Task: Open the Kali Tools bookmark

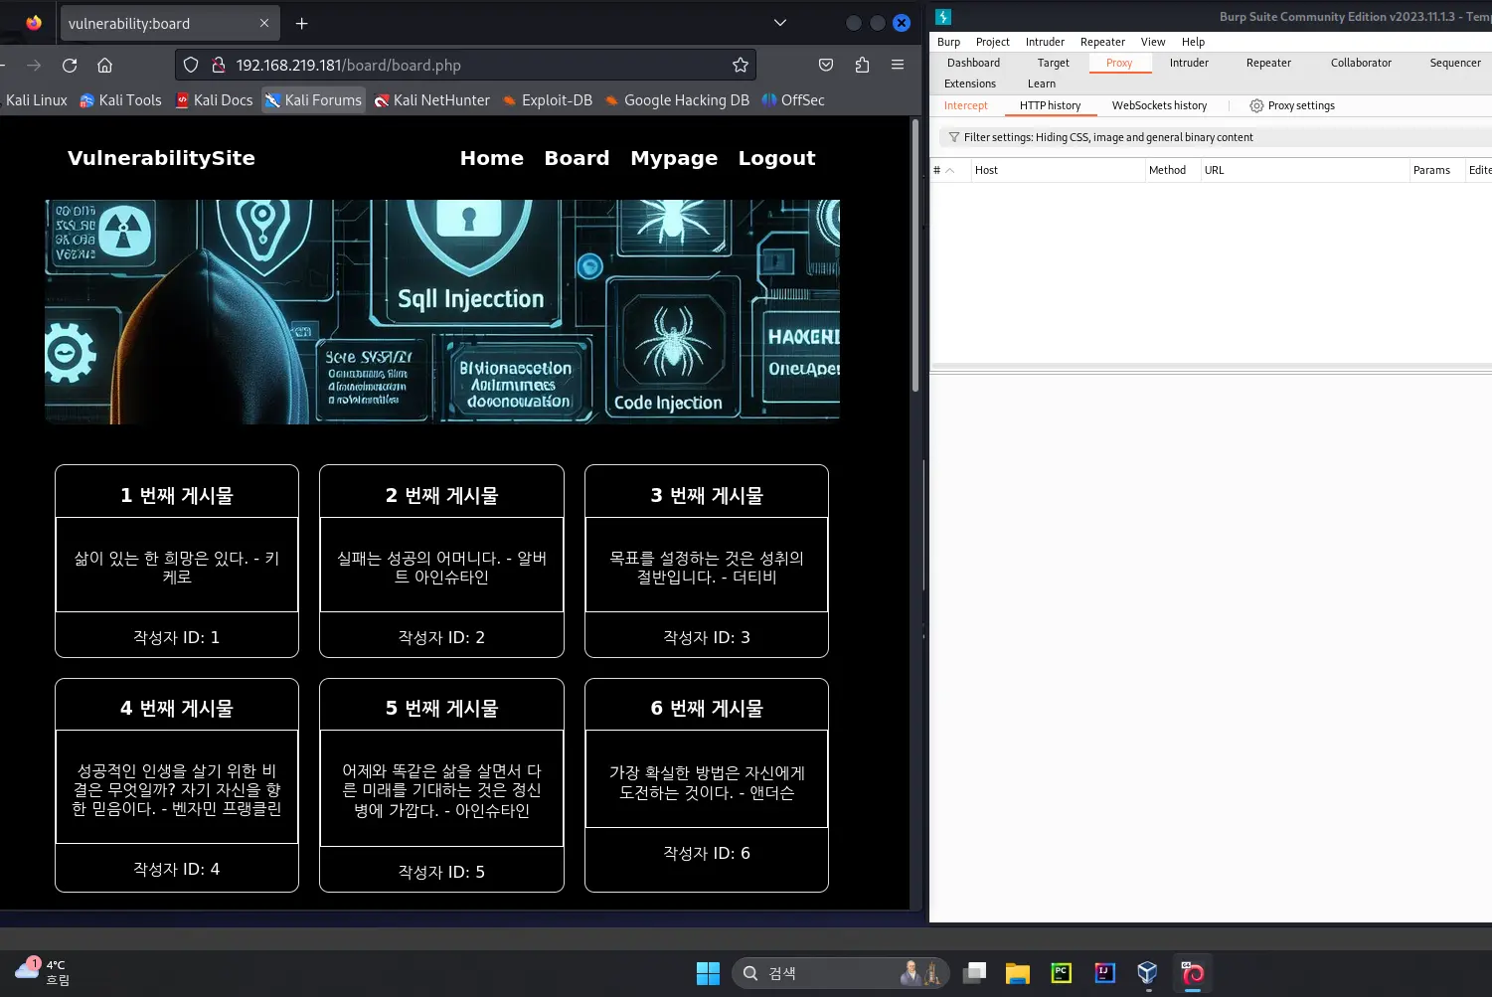Action: point(120,100)
